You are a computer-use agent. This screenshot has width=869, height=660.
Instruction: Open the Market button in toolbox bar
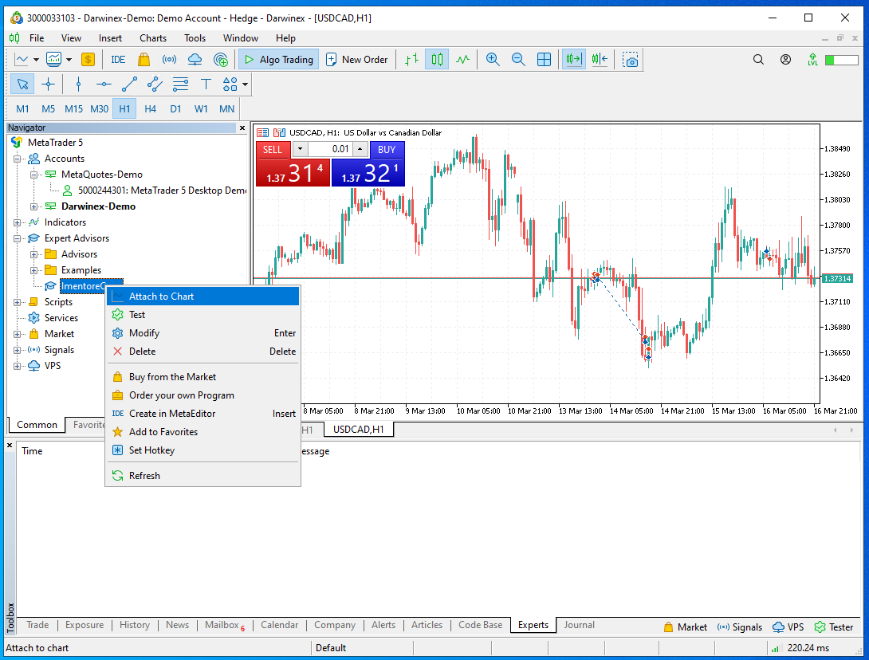pyautogui.click(x=685, y=627)
